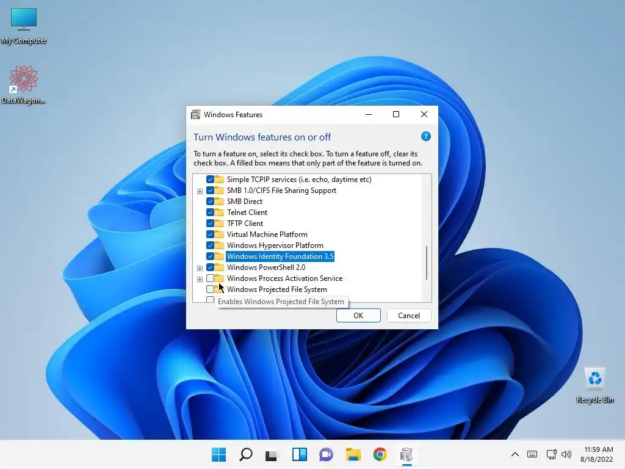Viewport: 625px width, 469px height.
Task: Open the Windows Start menu
Action: tap(219, 454)
